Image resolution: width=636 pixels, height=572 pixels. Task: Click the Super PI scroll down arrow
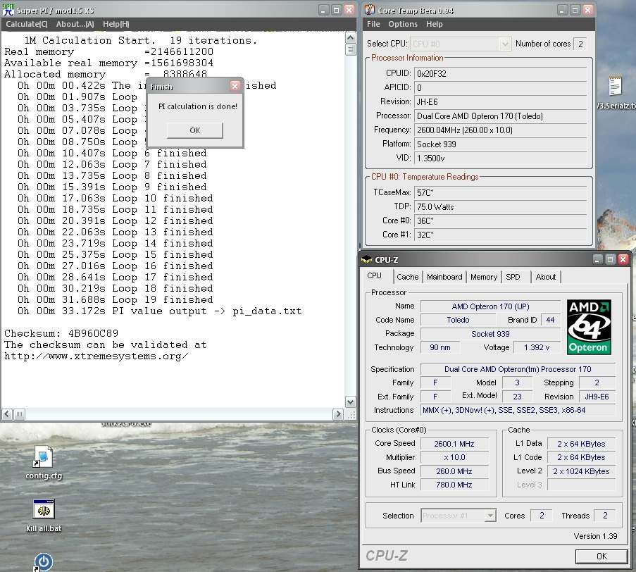pyautogui.click(x=351, y=402)
